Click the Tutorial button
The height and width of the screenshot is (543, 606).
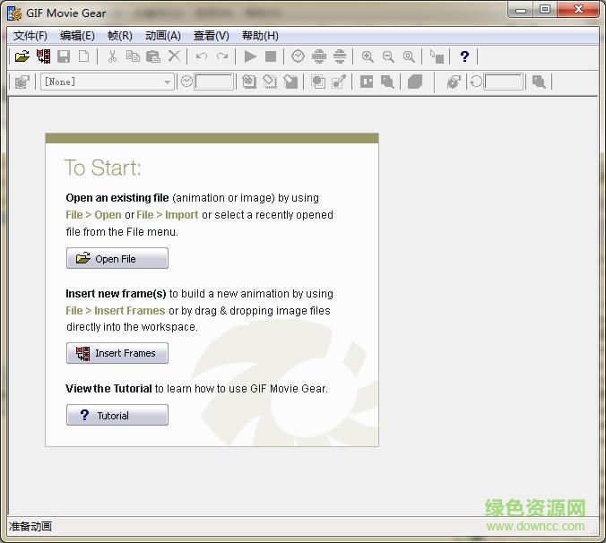tap(117, 416)
